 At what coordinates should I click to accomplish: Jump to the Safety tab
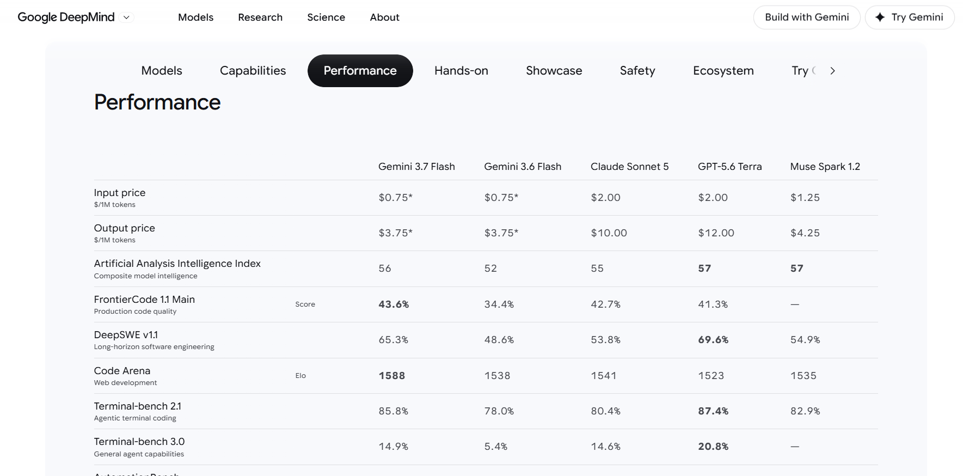click(637, 71)
